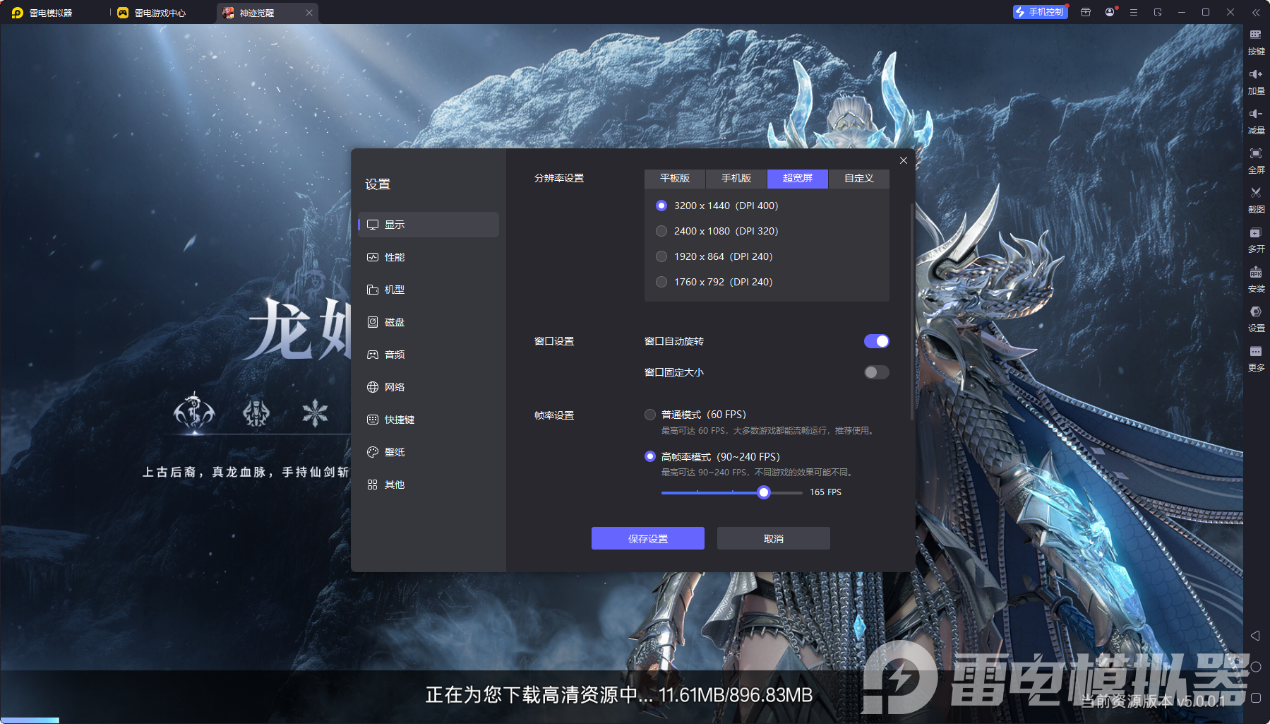Screen dimensions: 1270x724
Task: Open the hamburger menu in title bar
Action: click(x=1134, y=12)
